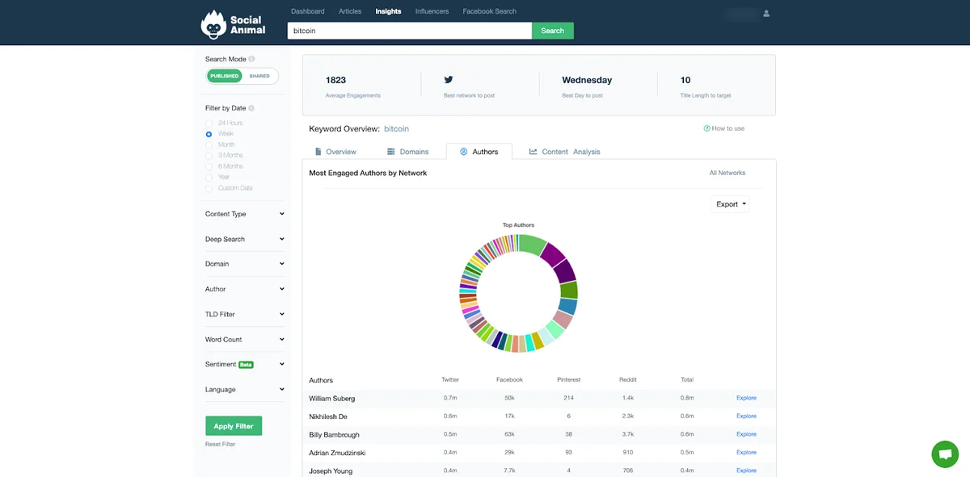
Task: Open the user profile icon
Action: [766, 13]
